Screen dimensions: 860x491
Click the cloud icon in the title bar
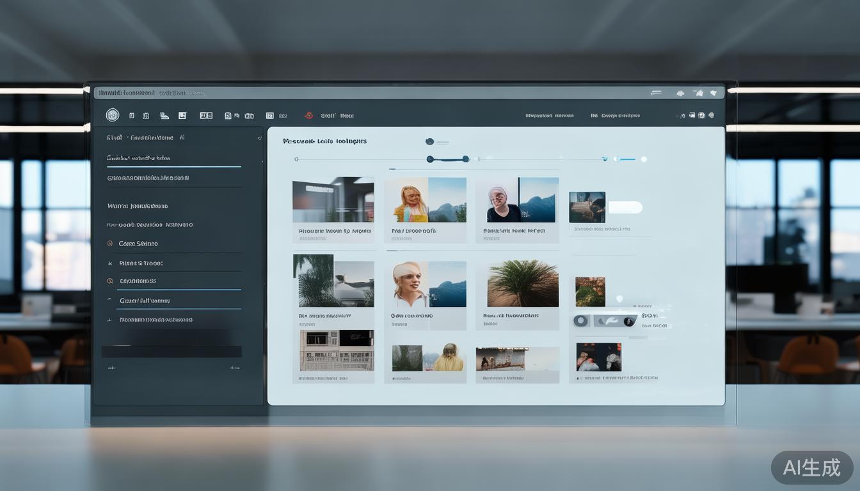click(x=680, y=93)
